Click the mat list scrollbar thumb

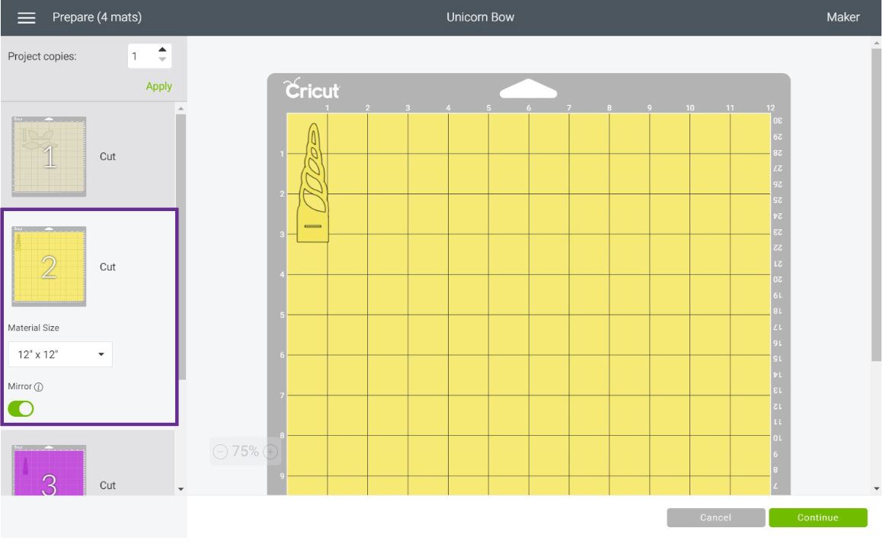coord(181,246)
